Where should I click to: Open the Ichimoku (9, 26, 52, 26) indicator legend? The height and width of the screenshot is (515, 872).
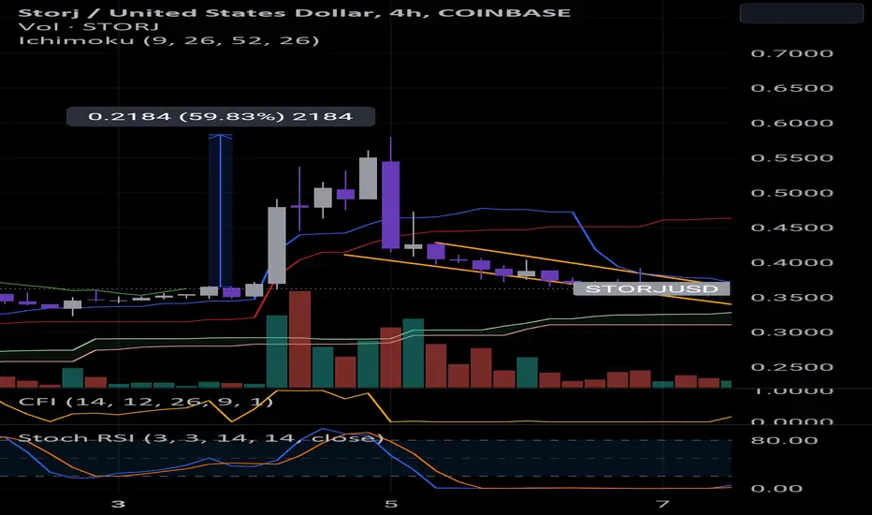(x=168, y=40)
